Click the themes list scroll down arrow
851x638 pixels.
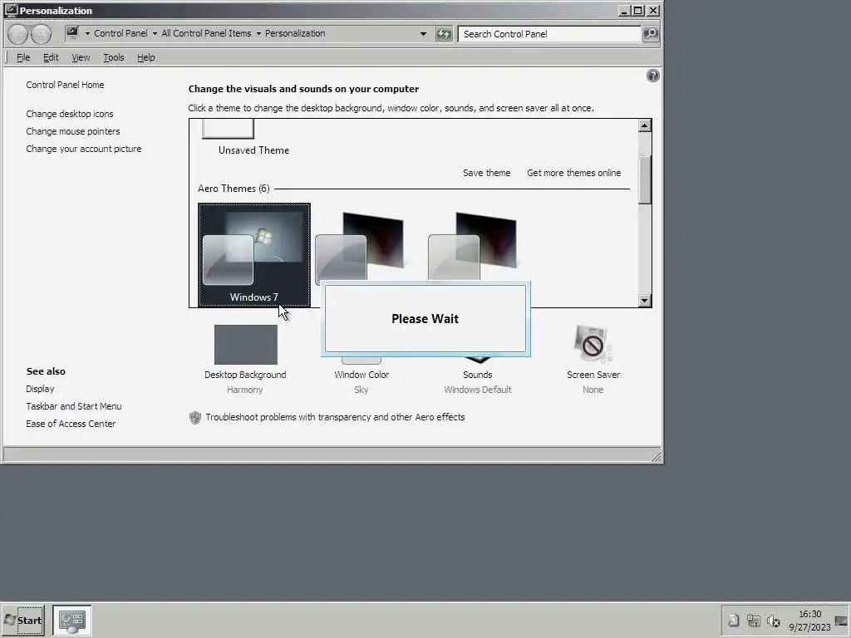pyautogui.click(x=644, y=301)
